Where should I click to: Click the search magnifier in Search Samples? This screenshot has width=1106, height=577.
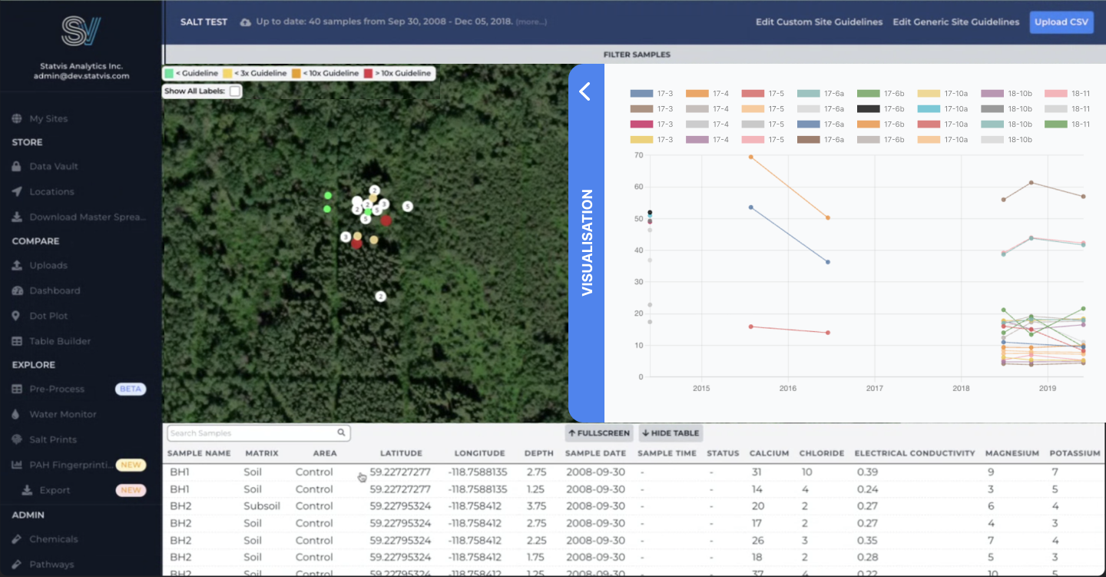coord(342,433)
